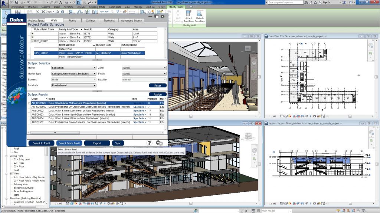Click the Revit application menu logo
The width and height of the screenshot is (380, 213).
click(x=4, y=3)
